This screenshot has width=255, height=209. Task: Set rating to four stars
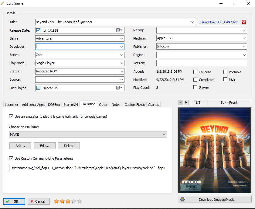tap(74, 201)
